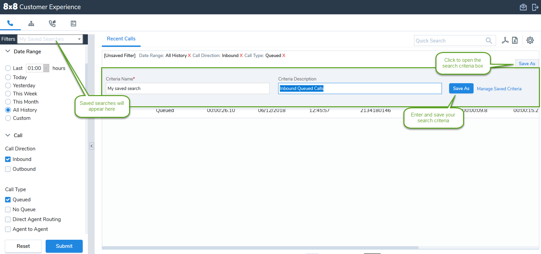
Task: Click the 12:45:57 time cell
Action: tap(319, 111)
